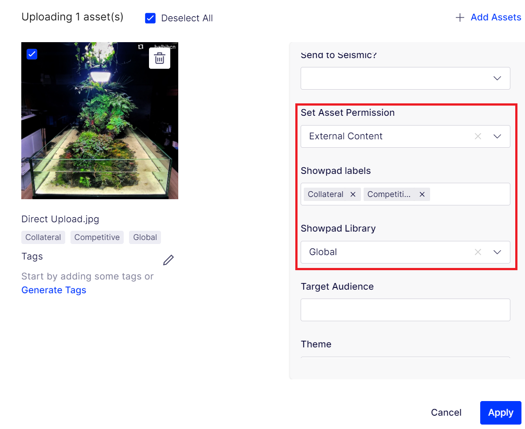Expand the Send to Seismic dropdown

click(x=497, y=78)
